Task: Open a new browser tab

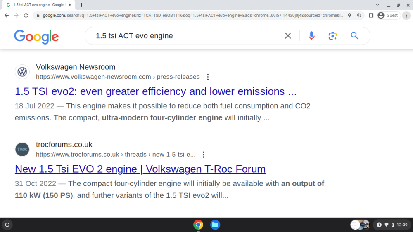Action: pyautogui.click(x=82, y=5)
